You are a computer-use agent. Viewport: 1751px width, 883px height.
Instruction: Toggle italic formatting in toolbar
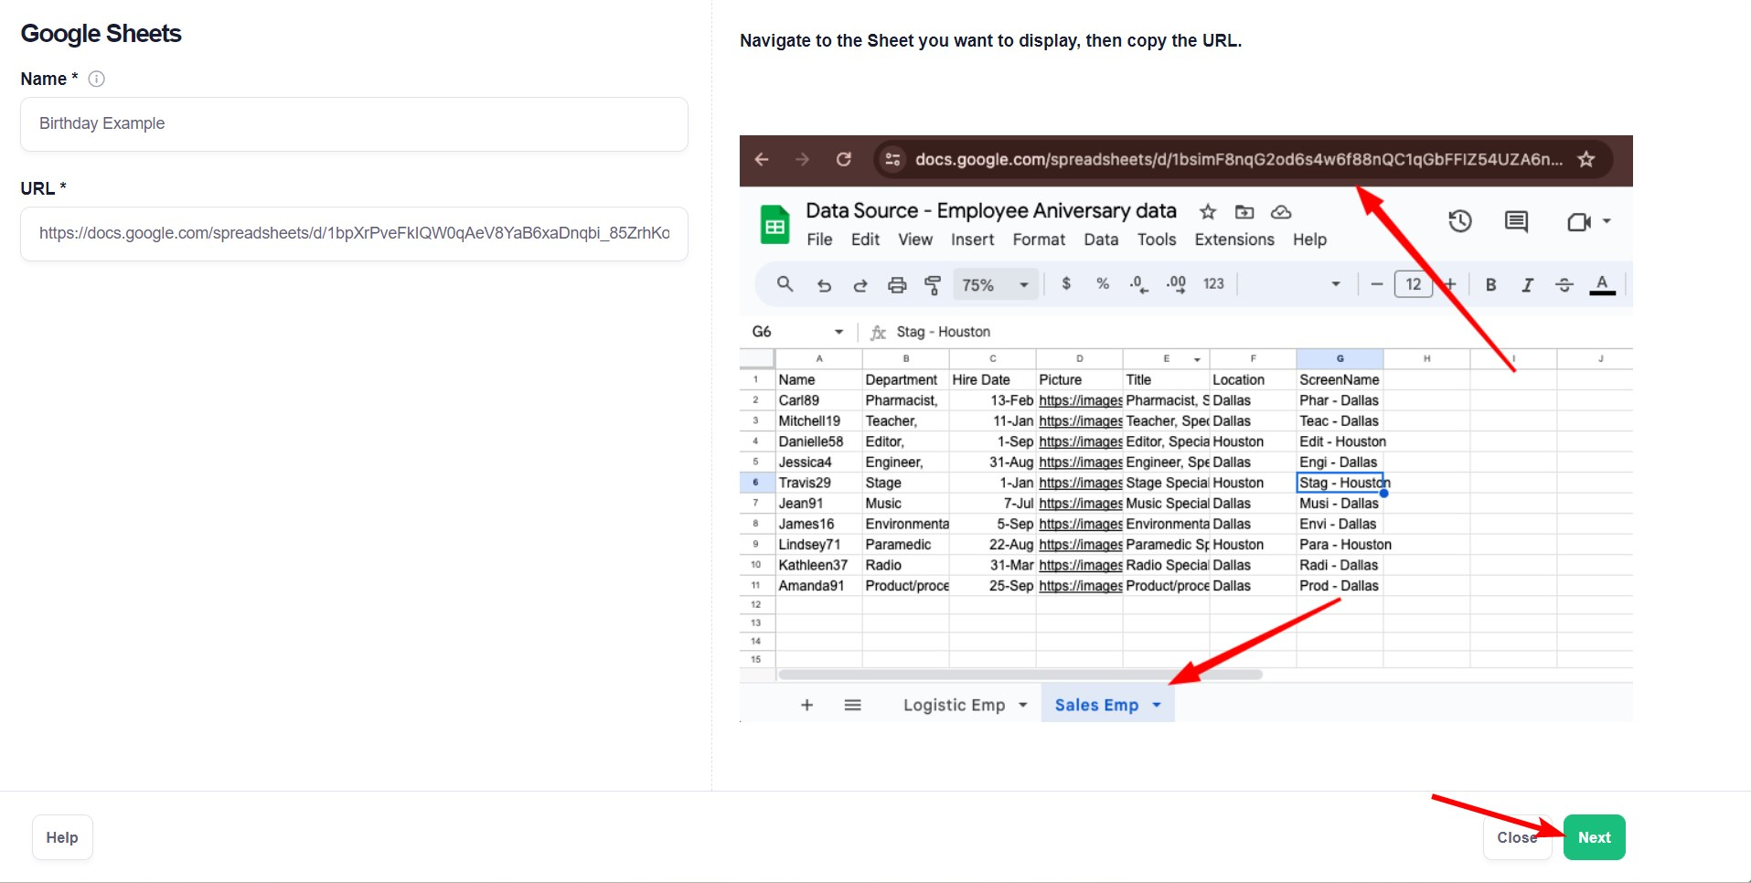click(x=1527, y=285)
